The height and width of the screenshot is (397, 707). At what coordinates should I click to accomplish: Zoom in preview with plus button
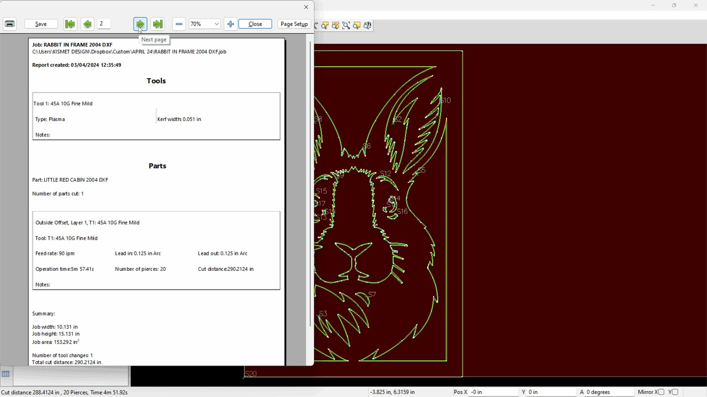[x=230, y=24]
